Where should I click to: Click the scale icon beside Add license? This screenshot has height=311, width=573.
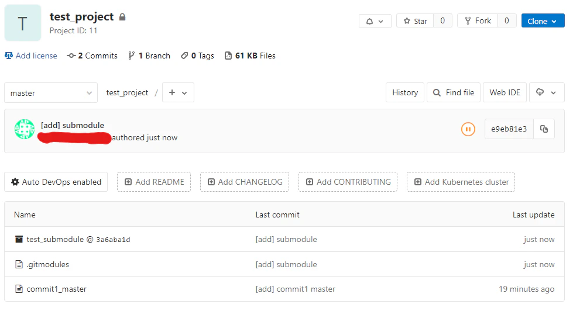9,56
